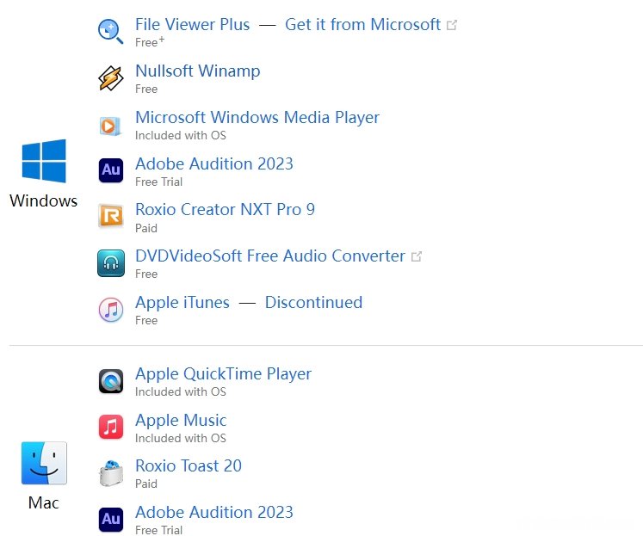Open the Apple QuickTime Player link
This screenshot has width=643, height=536.
coord(224,374)
